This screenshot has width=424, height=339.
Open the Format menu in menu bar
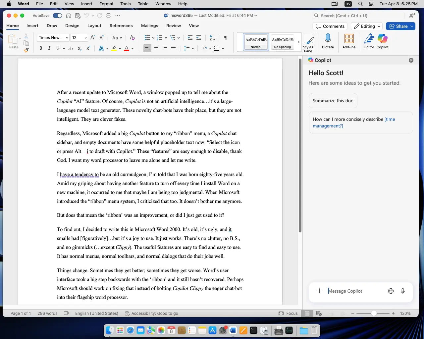point(106,4)
